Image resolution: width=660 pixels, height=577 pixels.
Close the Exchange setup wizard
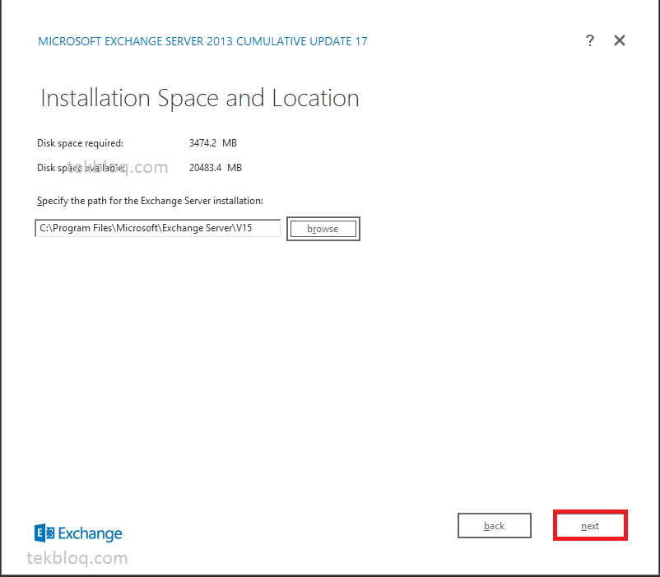(619, 40)
